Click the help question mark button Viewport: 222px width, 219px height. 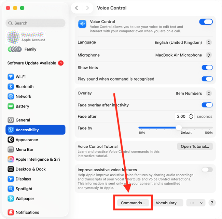[212, 203]
